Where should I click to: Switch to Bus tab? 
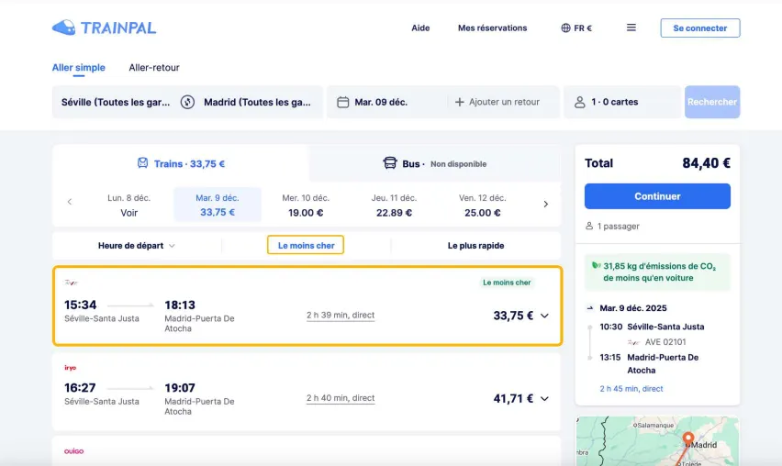[x=435, y=163]
